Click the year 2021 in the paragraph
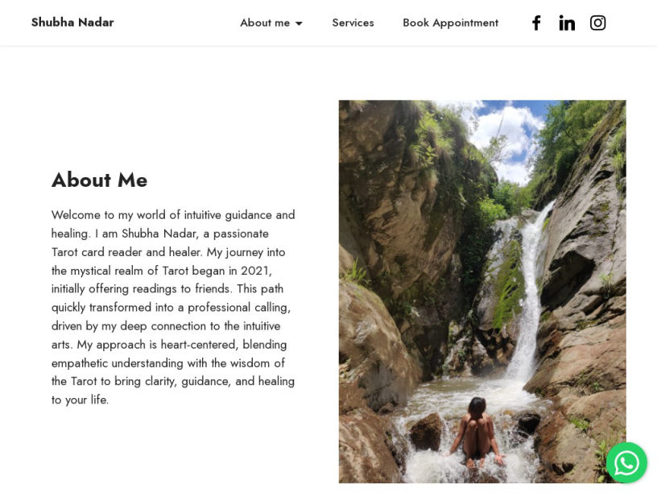 [256, 271]
